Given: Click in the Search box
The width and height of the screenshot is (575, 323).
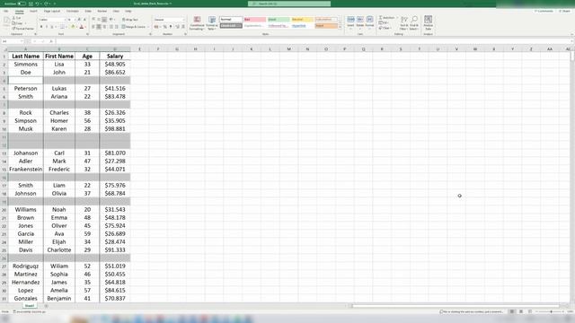Looking at the screenshot, I should coord(289,4).
